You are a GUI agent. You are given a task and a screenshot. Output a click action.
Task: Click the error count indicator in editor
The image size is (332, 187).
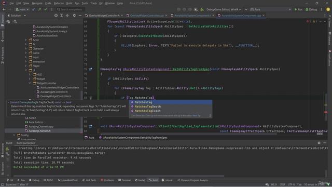(x=309, y=21)
